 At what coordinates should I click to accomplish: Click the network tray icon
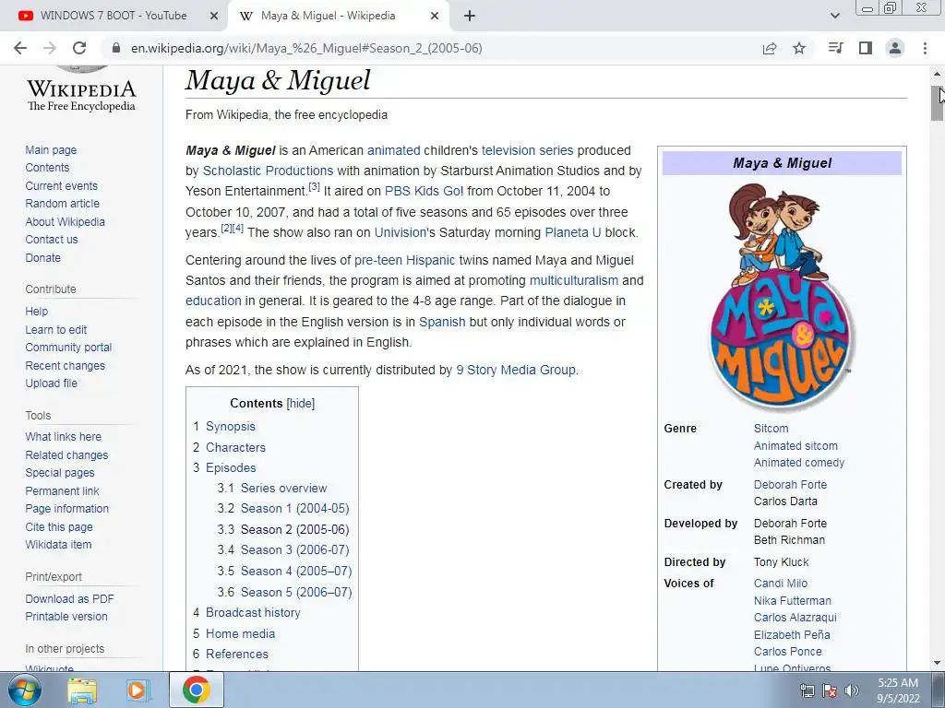[807, 690]
